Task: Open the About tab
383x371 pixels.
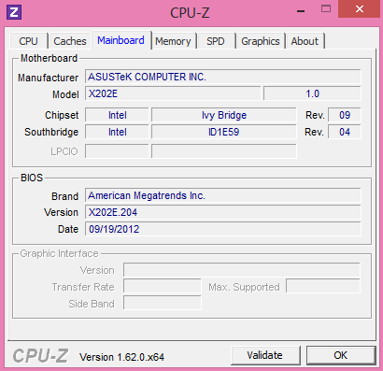Action: [305, 41]
